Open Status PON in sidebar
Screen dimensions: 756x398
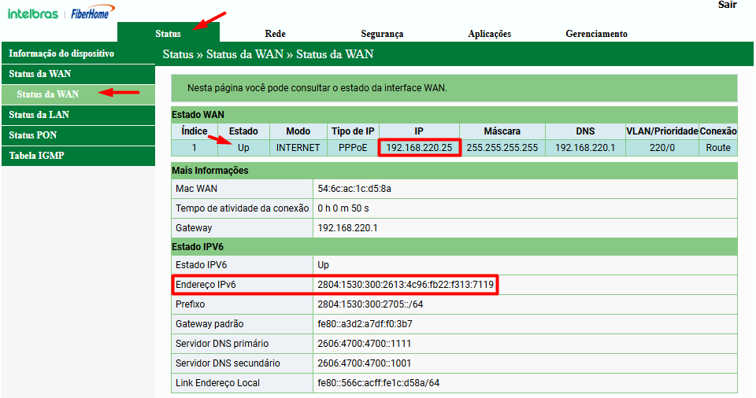pos(78,135)
